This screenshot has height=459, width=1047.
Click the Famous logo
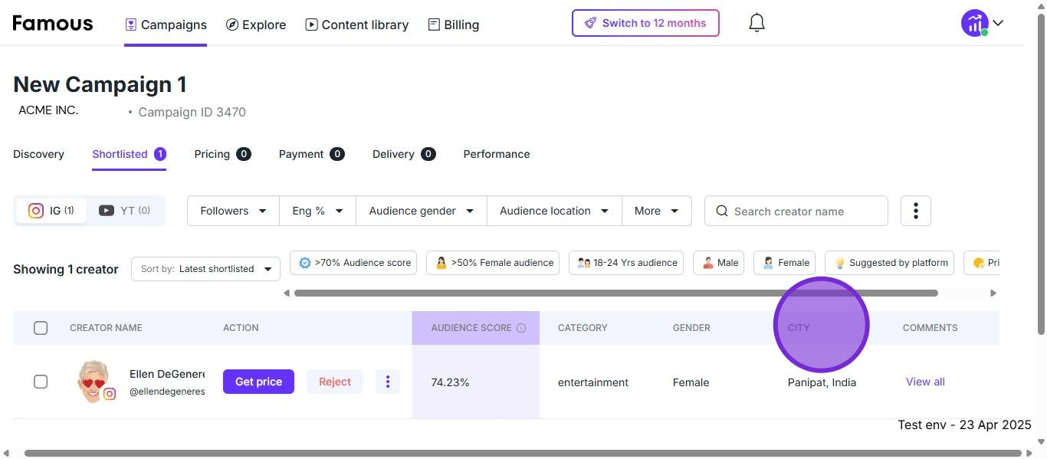[x=53, y=23]
